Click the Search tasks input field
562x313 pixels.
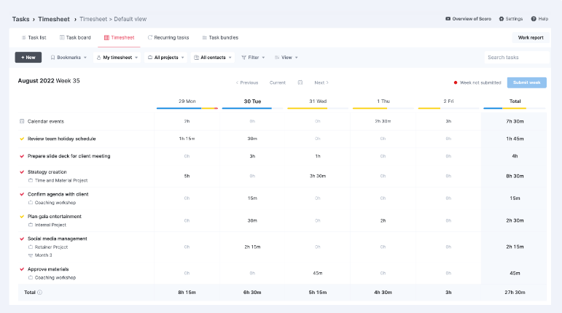pyautogui.click(x=517, y=58)
